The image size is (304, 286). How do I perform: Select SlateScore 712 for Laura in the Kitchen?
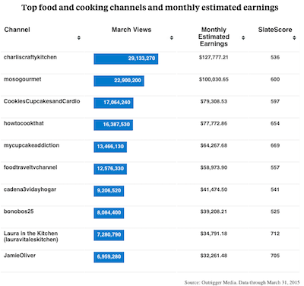pos(275,234)
